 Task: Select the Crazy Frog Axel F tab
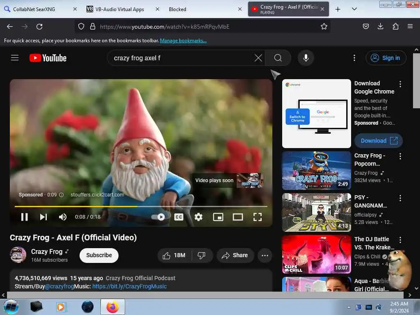coord(288,9)
